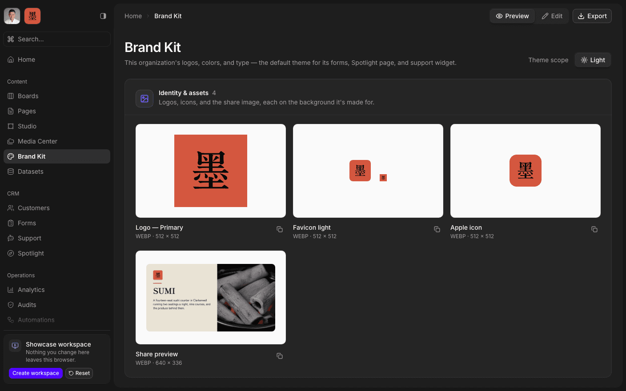Toggle the Light theme scope button
The image size is (626, 391).
coord(593,60)
